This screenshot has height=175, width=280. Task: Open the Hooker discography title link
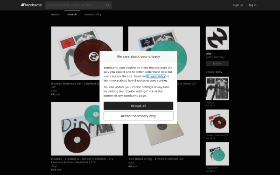tap(210, 103)
